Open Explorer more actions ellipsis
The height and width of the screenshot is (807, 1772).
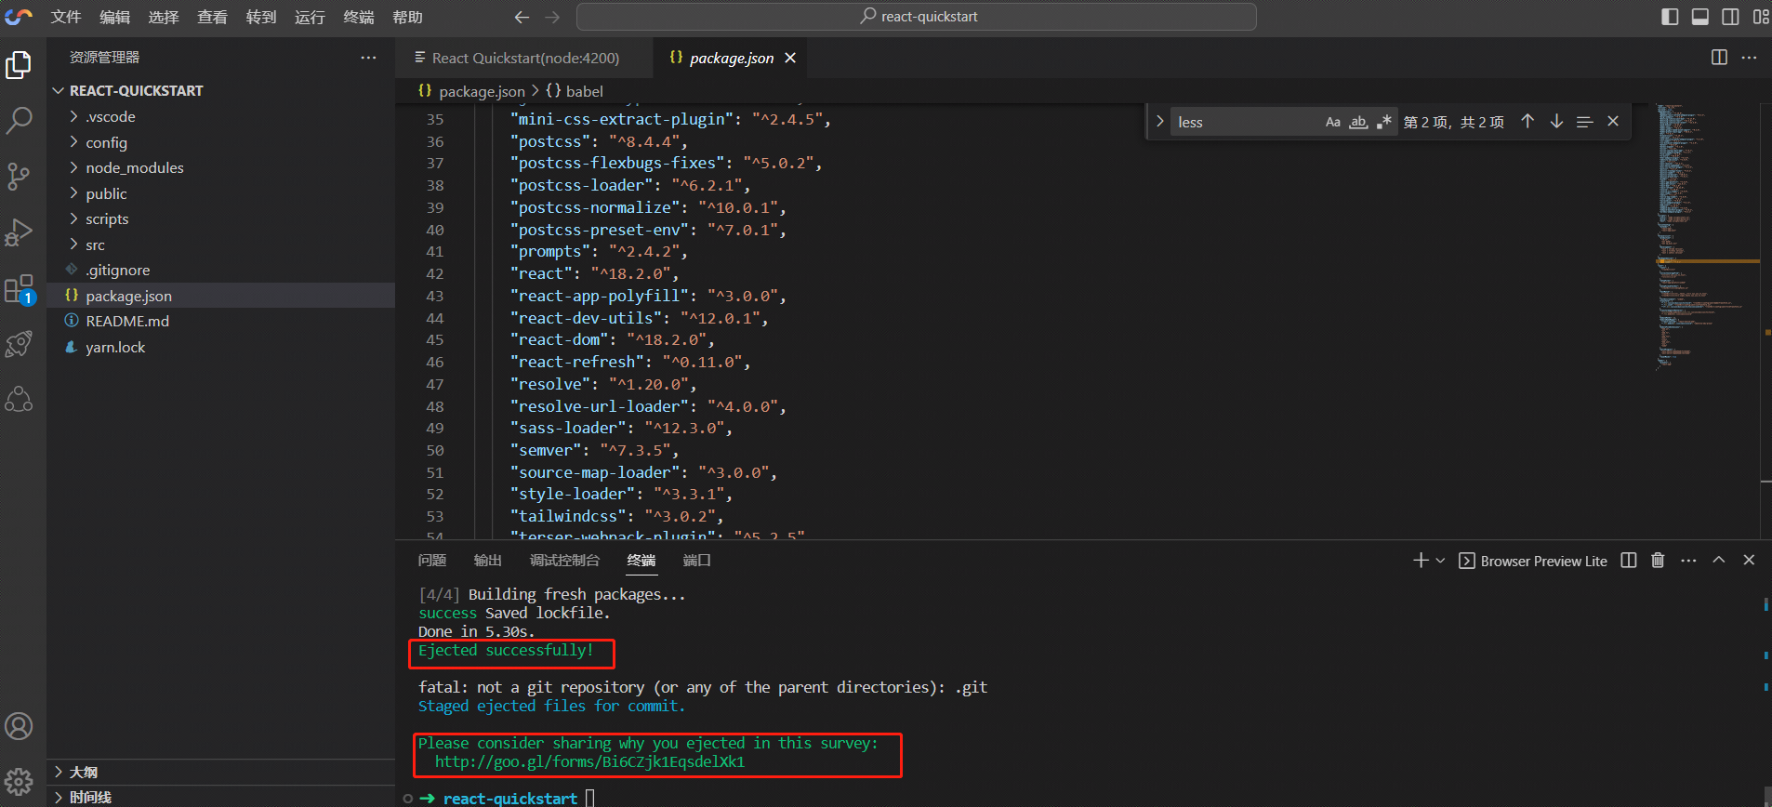[x=368, y=58]
